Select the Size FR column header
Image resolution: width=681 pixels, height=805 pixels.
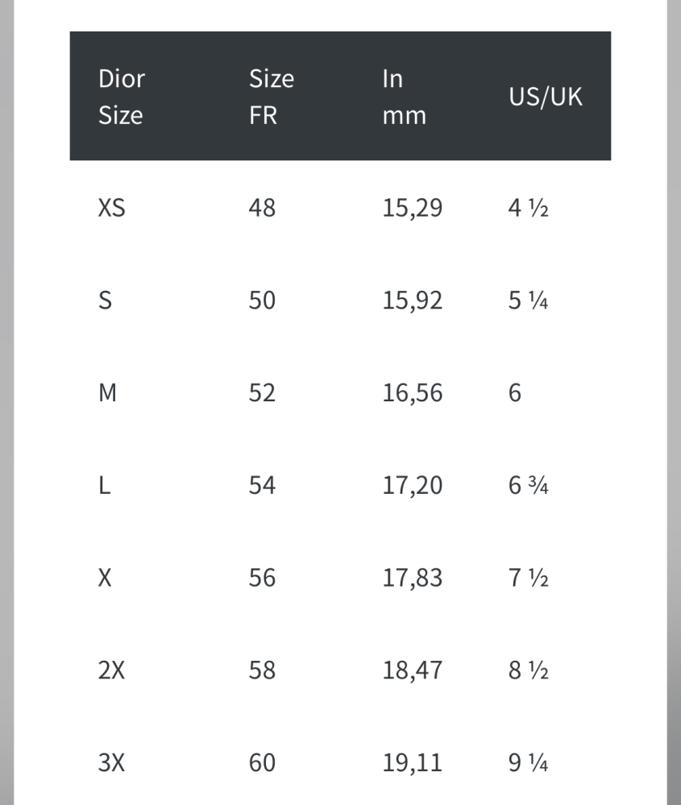point(272,97)
